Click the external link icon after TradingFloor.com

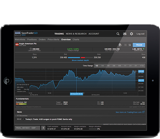pos(143,112)
